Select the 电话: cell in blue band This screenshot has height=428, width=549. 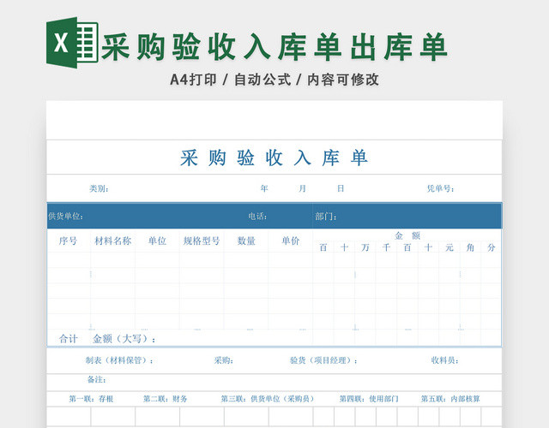257,217
